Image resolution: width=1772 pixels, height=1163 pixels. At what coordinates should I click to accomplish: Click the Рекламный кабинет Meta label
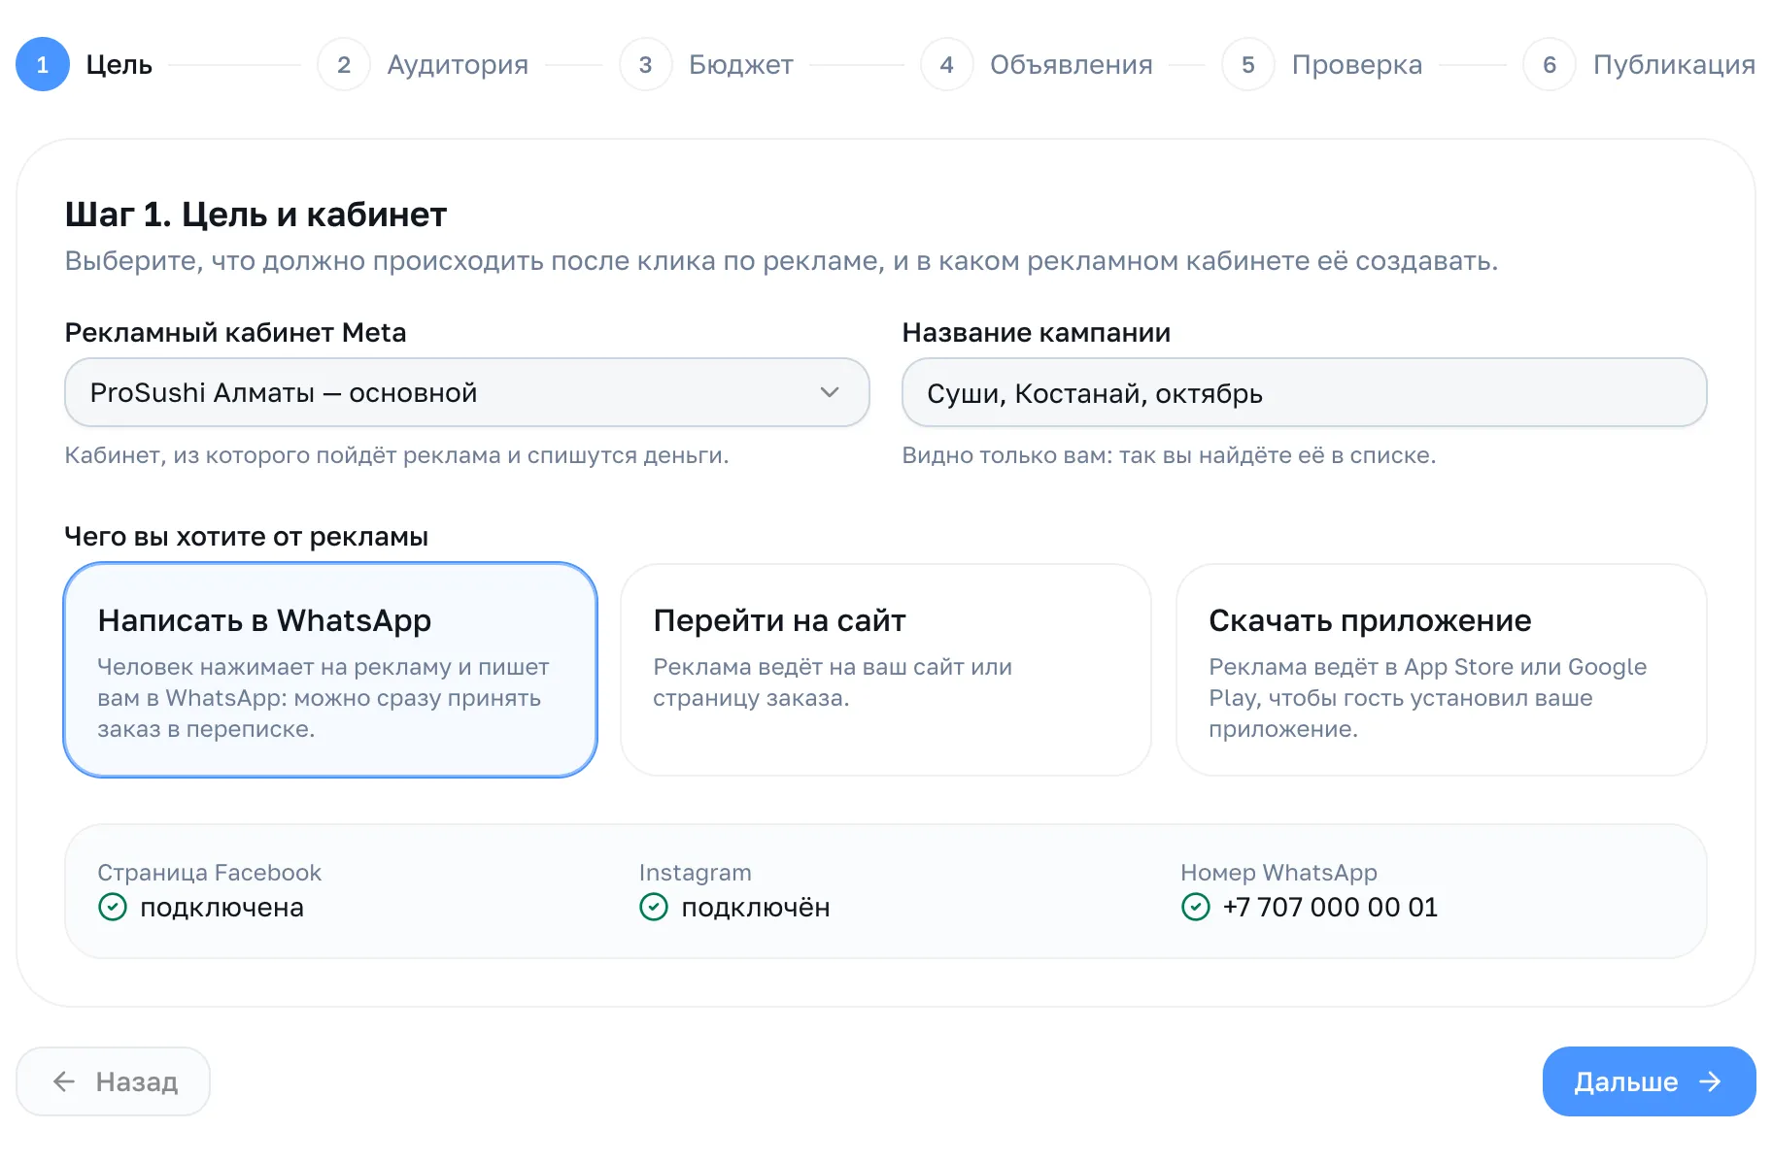[235, 332]
